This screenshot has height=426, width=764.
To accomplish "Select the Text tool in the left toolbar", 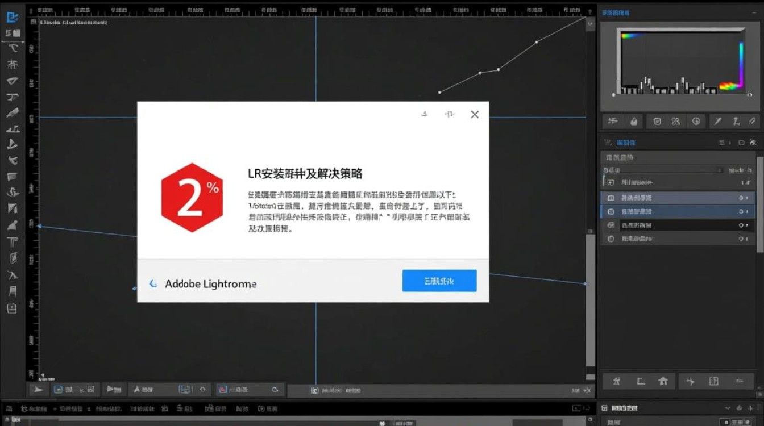I will pos(13,241).
